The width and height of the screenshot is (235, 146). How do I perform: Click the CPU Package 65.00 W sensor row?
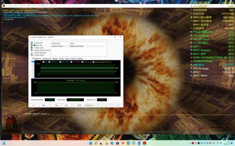[212, 68]
